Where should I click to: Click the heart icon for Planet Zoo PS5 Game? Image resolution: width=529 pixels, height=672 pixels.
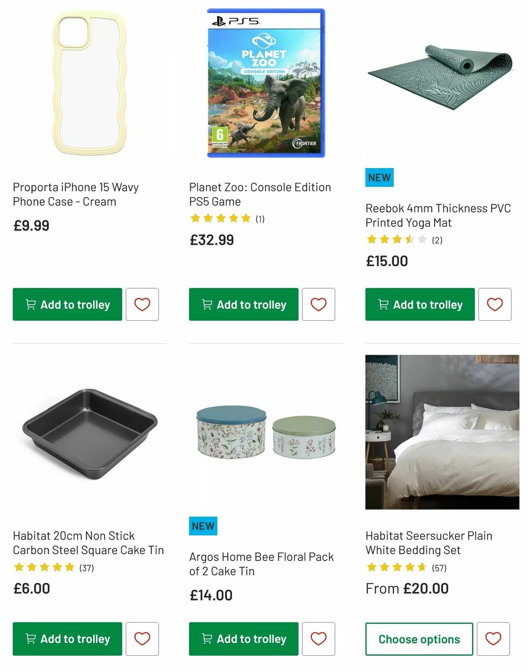click(318, 304)
